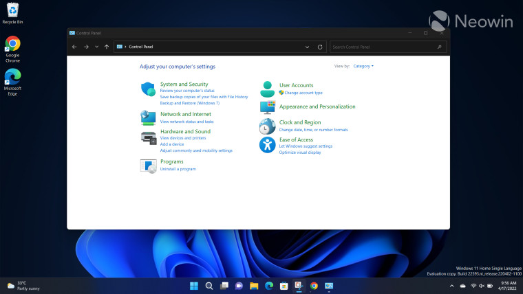This screenshot has width=523, height=294.
Task: Open the Ease of Access icon
Action: (267, 144)
